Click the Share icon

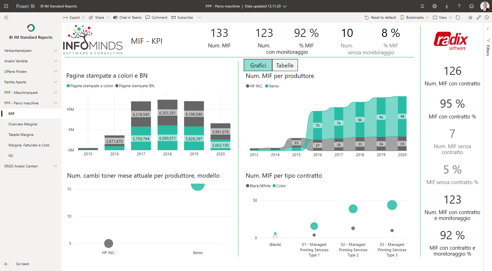point(91,17)
